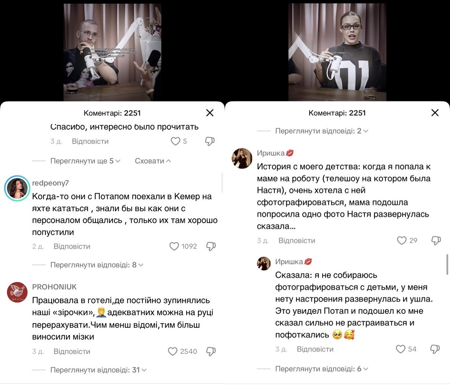Like the comment with 5 likes
Screen dimensions: 450x385
pos(175,141)
